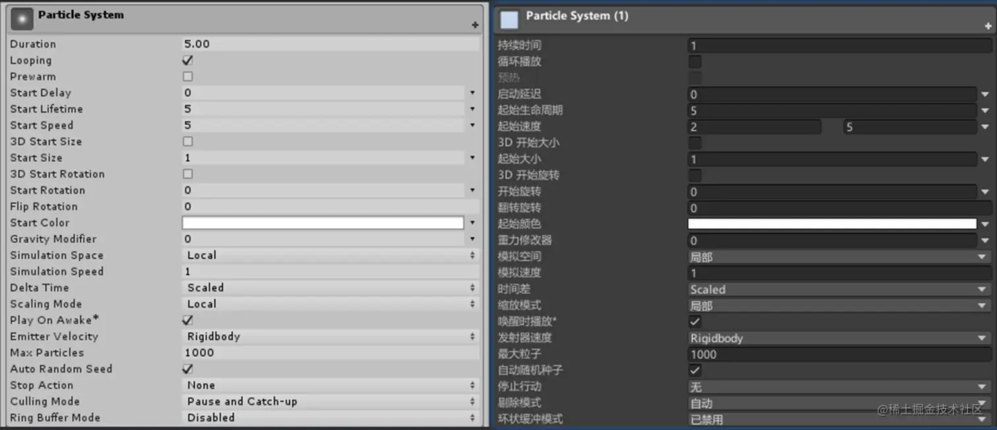This screenshot has height=430, width=997.
Task: Open the Emitter Velocity Rigidbody dropdown
Action: click(x=330, y=336)
